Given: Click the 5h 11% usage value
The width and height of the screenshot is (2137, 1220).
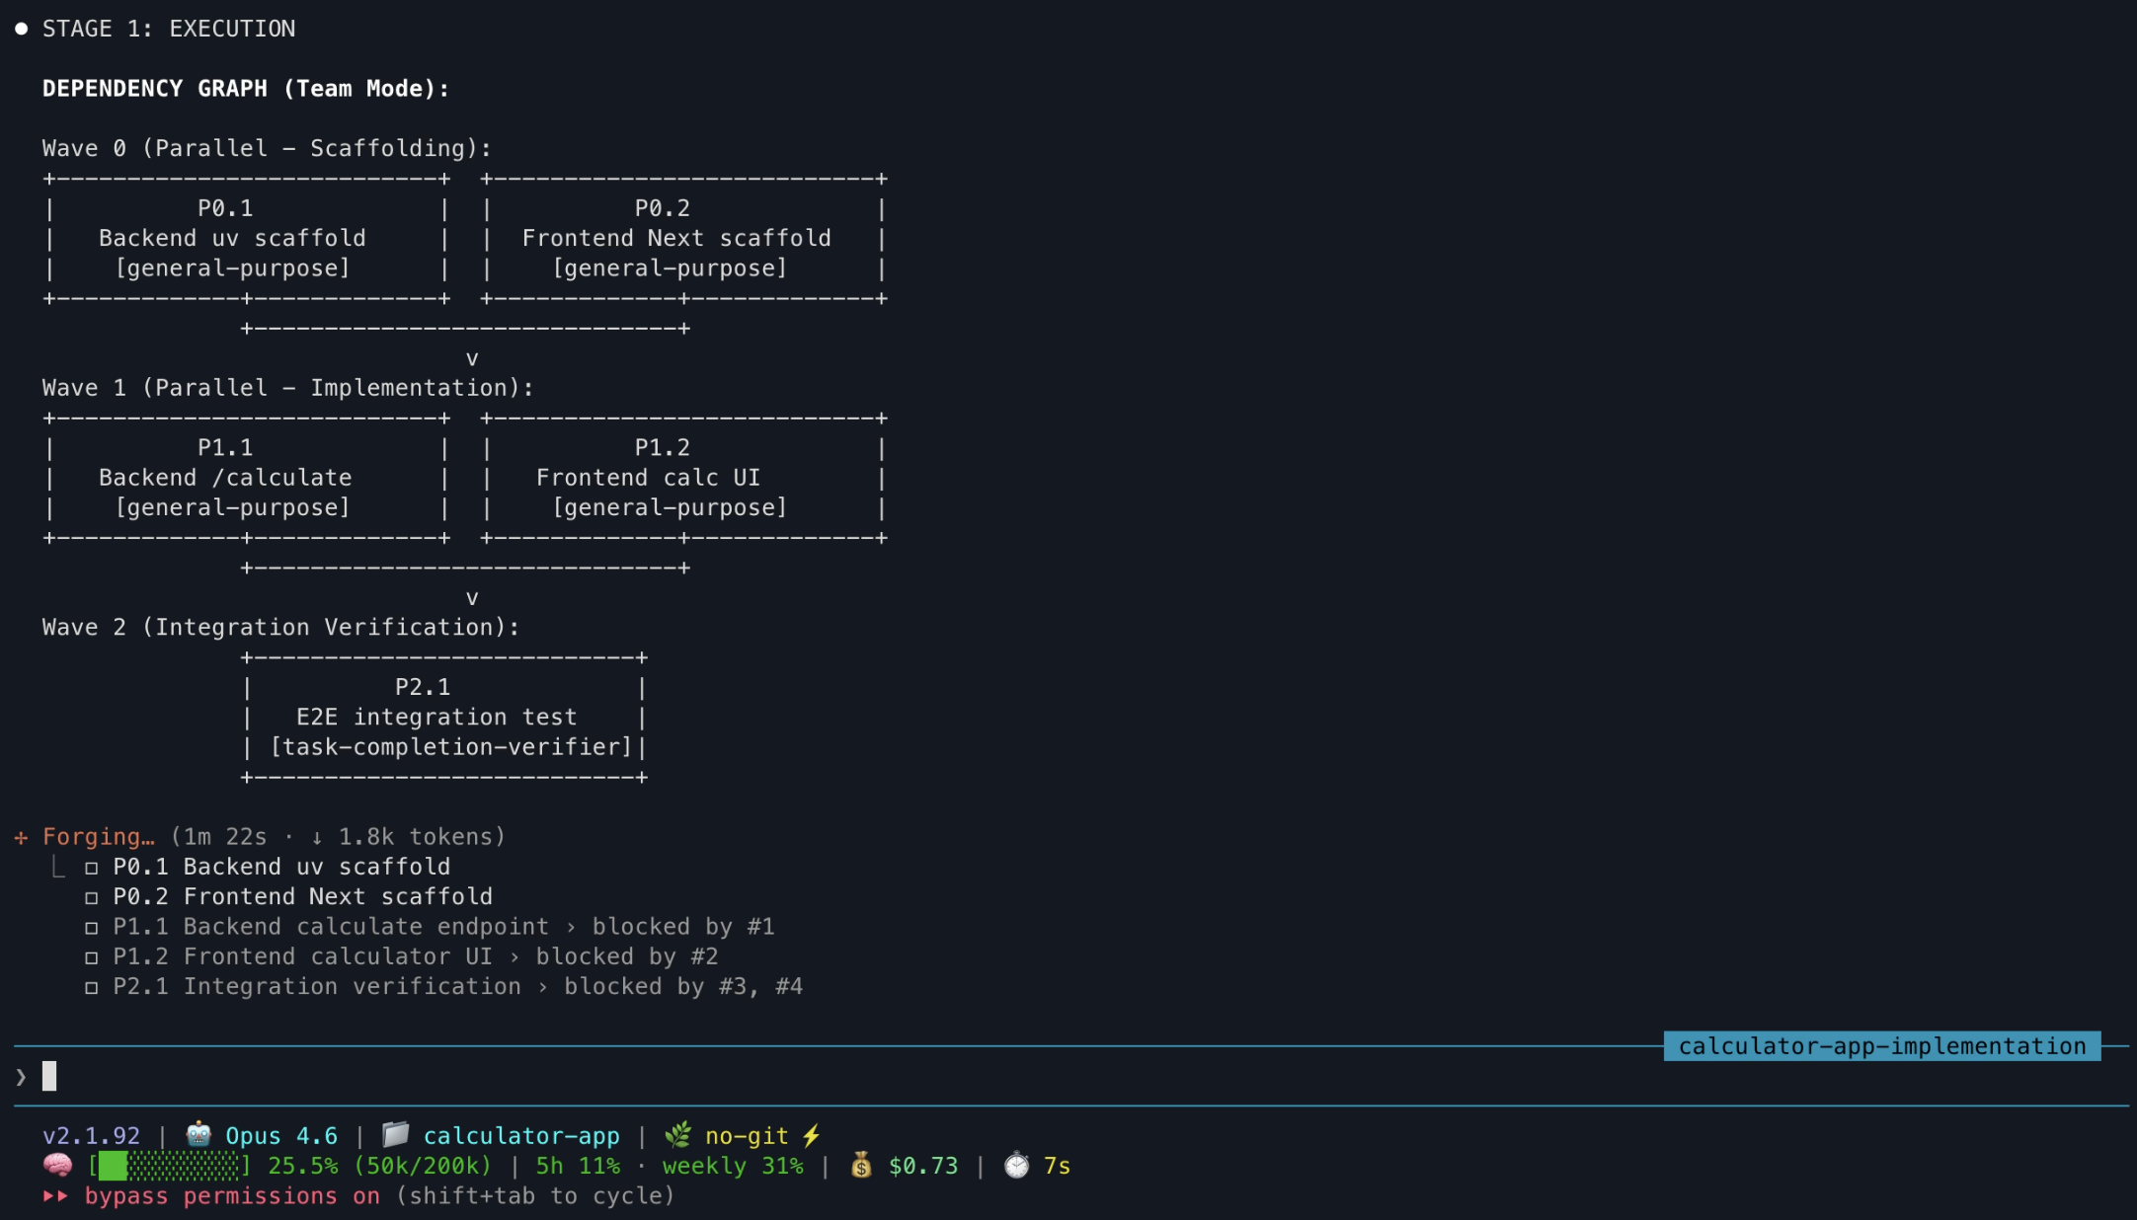Looking at the screenshot, I should pos(578,1166).
